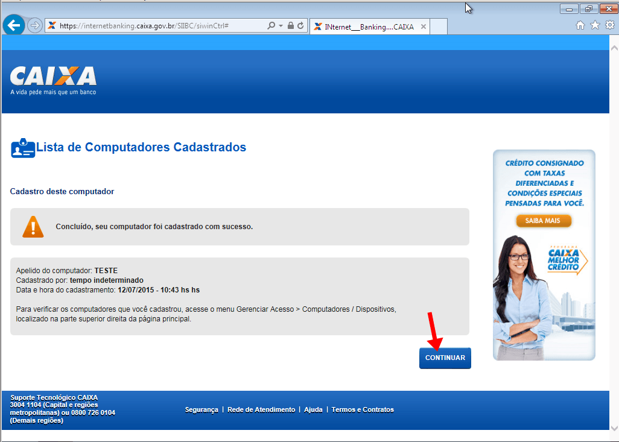Open the Rede de Atendimento footer link
The image size is (619, 442).
point(261,409)
